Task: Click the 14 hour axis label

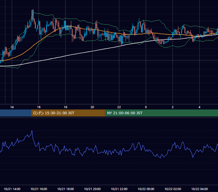Action: [12, 107]
